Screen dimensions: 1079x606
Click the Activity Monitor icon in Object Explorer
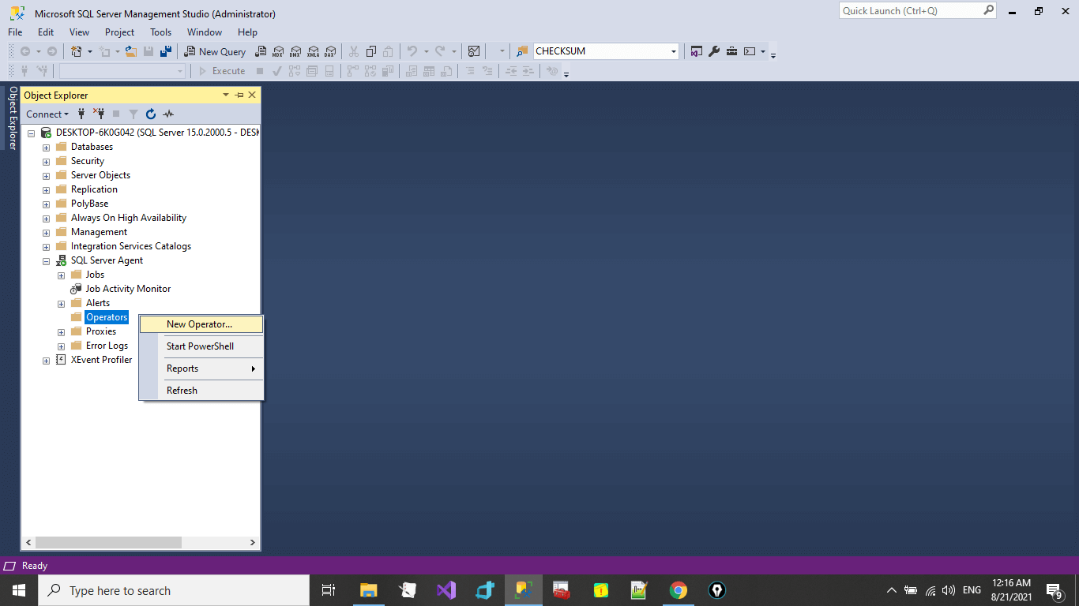coord(167,114)
